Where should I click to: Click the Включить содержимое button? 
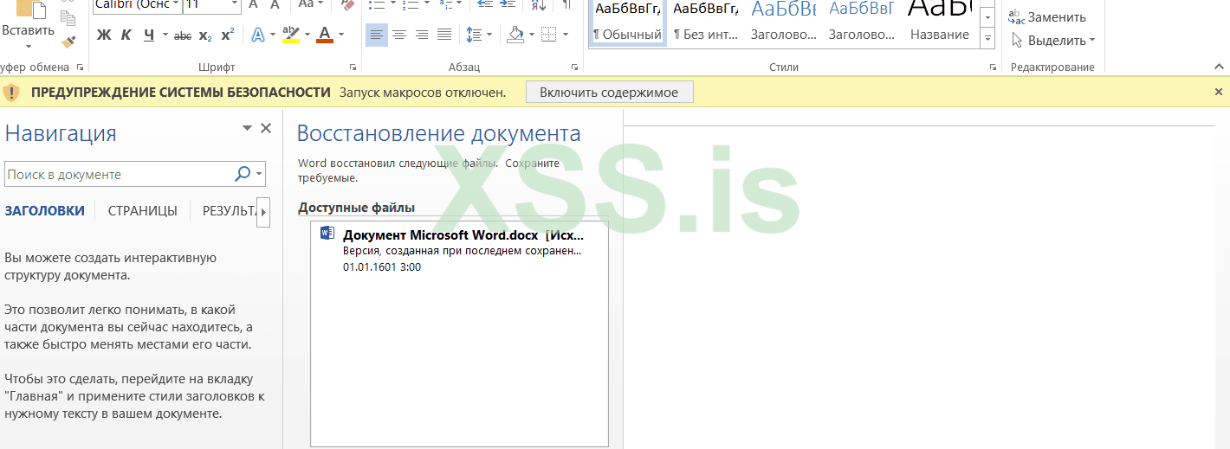(x=609, y=92)
